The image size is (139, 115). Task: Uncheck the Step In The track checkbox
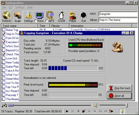(x=4, y=34)
